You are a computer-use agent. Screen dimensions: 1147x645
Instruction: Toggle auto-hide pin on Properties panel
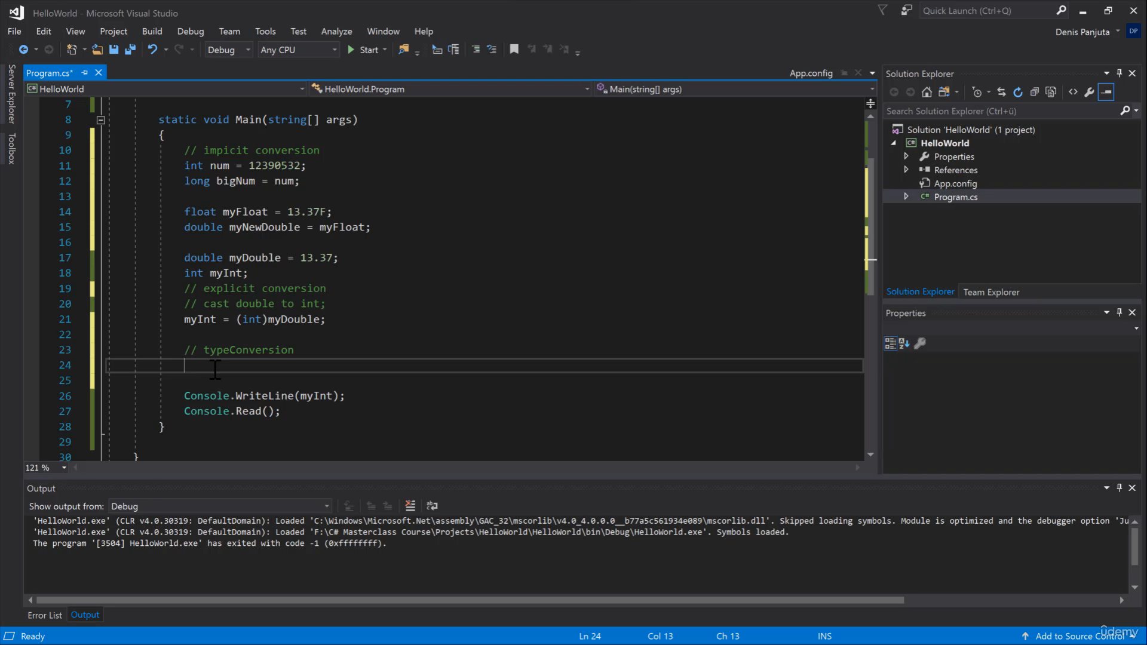1120,312
